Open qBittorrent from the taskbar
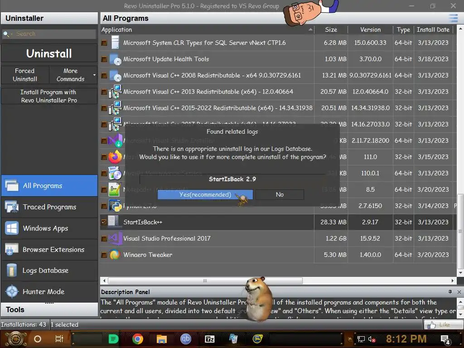This screenshot has height=348, width=464. pos(185,339)
